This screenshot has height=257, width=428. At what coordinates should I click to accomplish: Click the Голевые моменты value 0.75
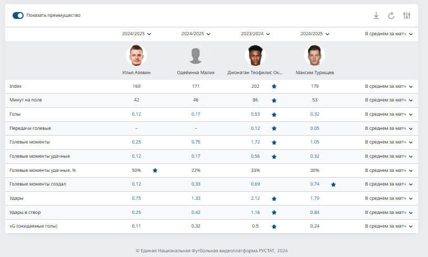[x=196, y=142]
